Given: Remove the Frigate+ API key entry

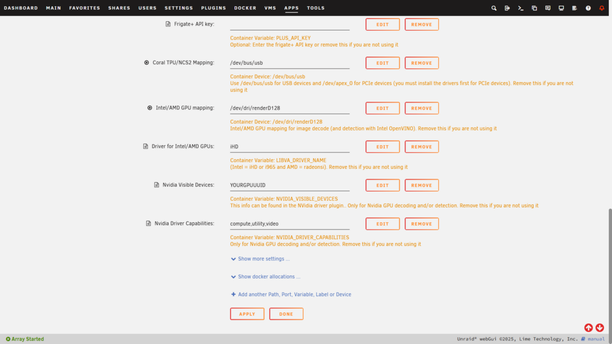Looking at the screenshot, I should coord(422,24).
